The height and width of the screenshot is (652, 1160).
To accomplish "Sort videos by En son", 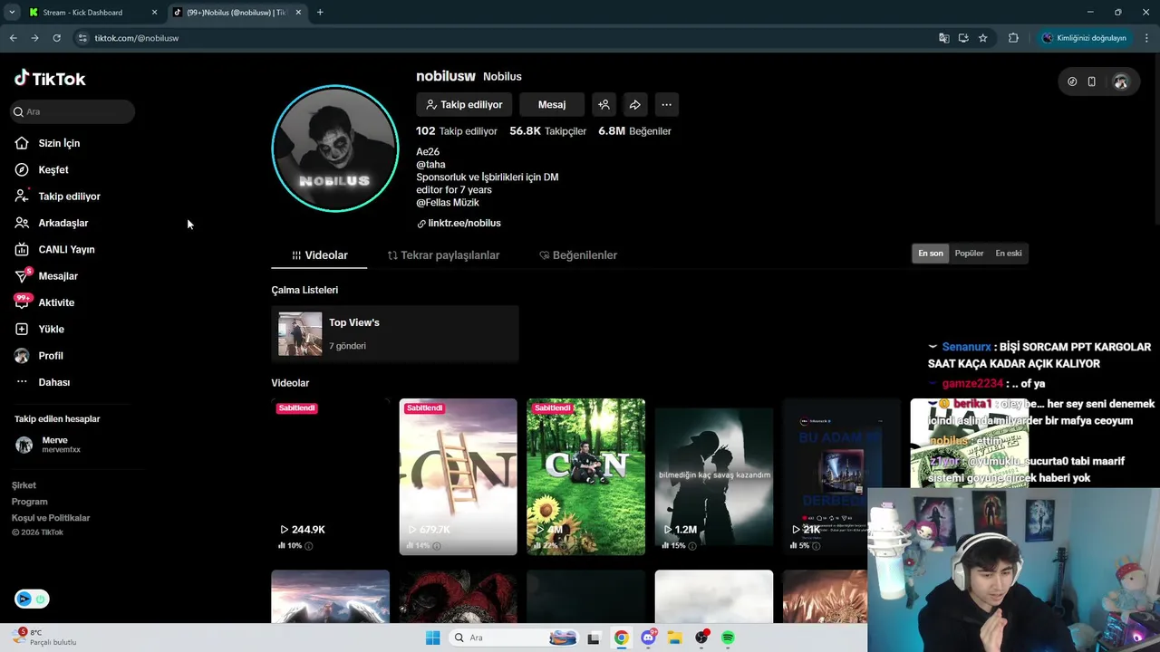I will click(x=931, y=254).
